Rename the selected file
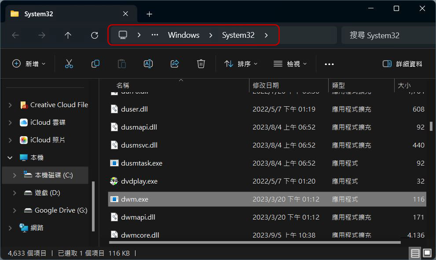The image size is (436, 260). tap(148, 64)
